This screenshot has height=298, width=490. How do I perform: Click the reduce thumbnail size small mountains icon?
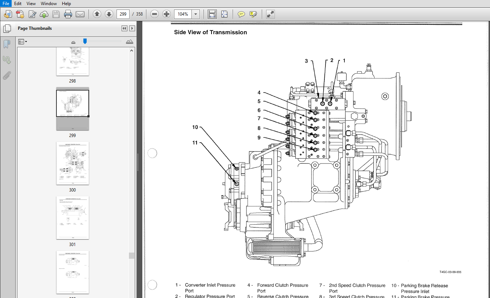pyautogui.click(x=73, y=42)
